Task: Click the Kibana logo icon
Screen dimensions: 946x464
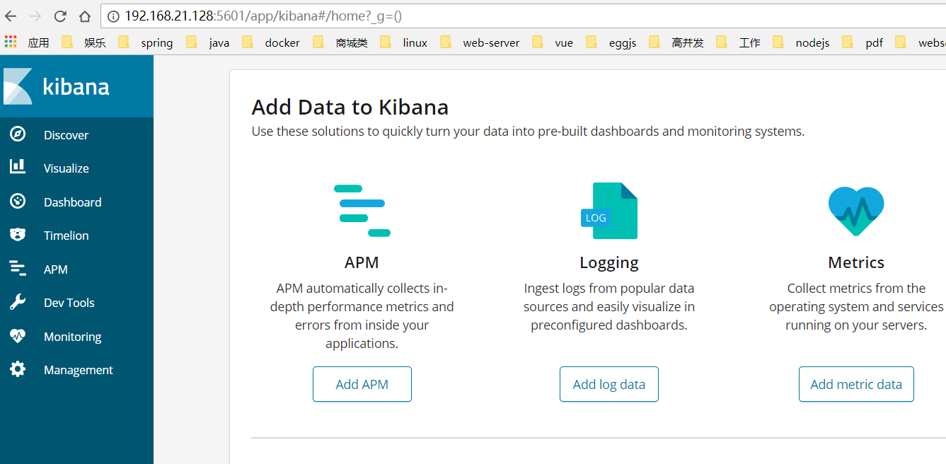Action: coord(18,86)
